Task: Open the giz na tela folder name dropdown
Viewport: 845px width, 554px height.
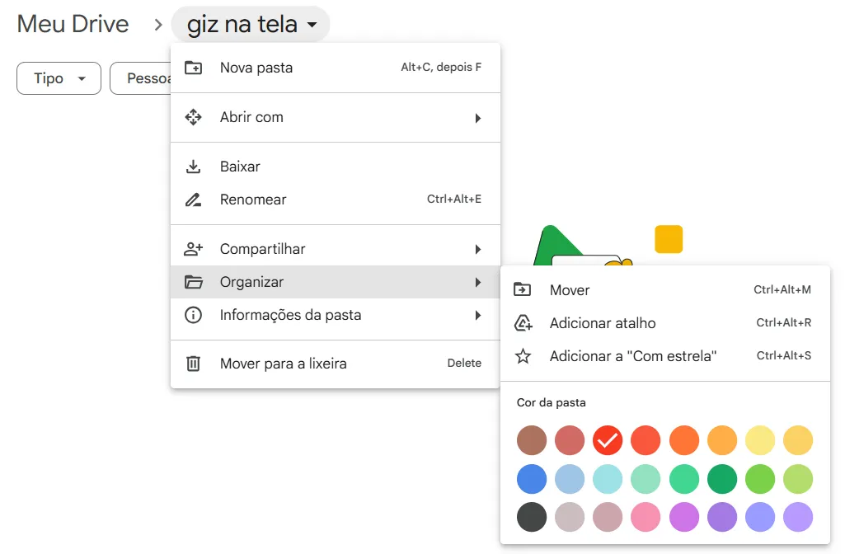Action: (250, 24)
